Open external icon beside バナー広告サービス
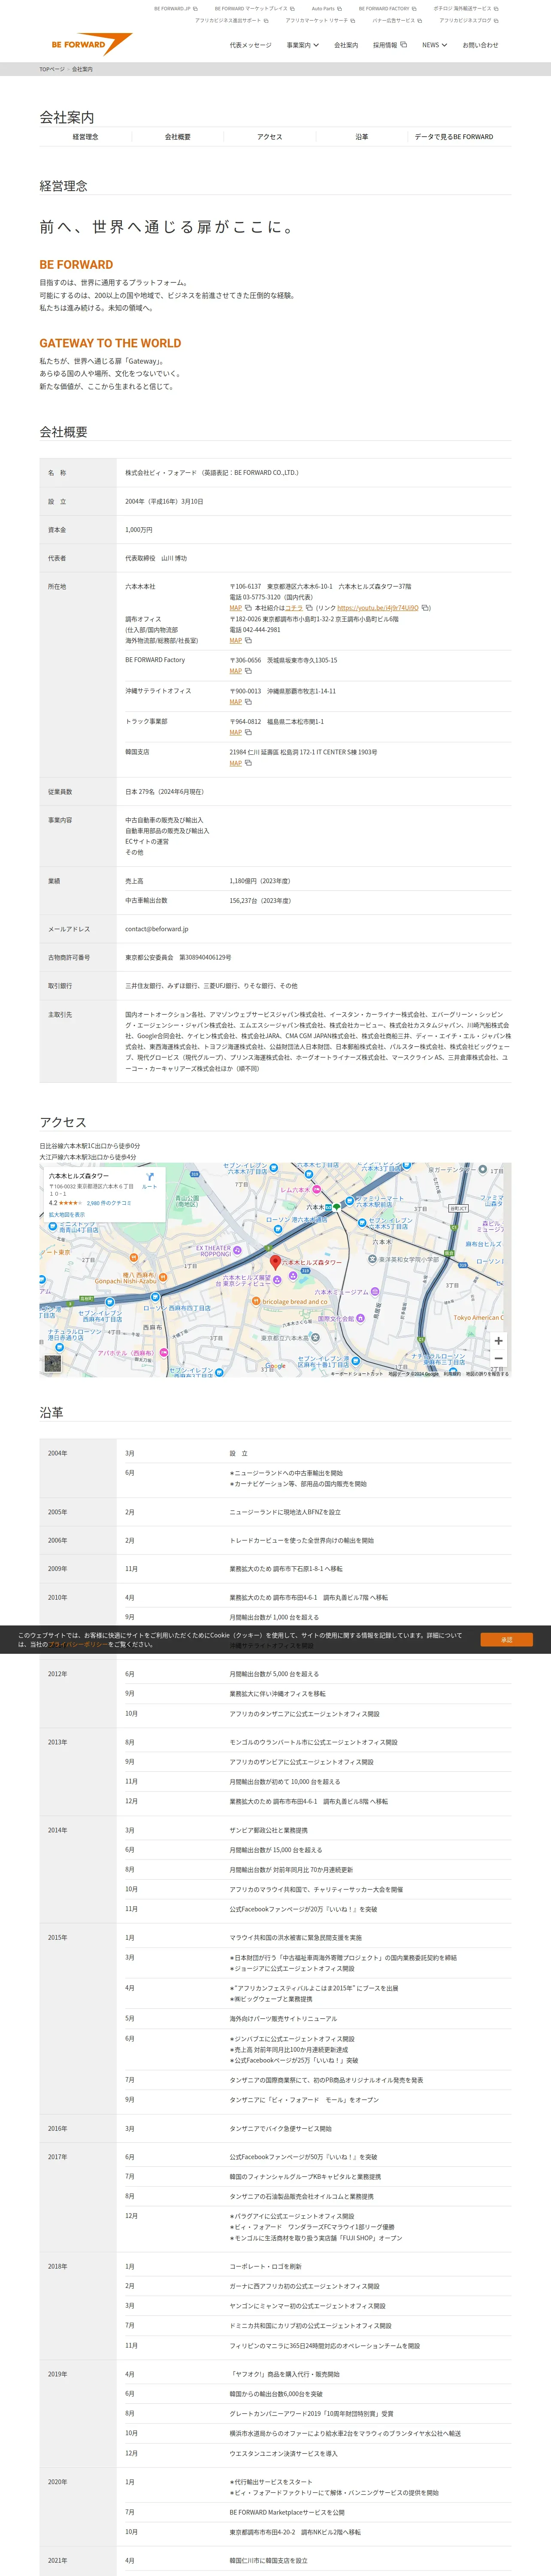The width and height of the screenshot is (551, 2576). (420, 20)
